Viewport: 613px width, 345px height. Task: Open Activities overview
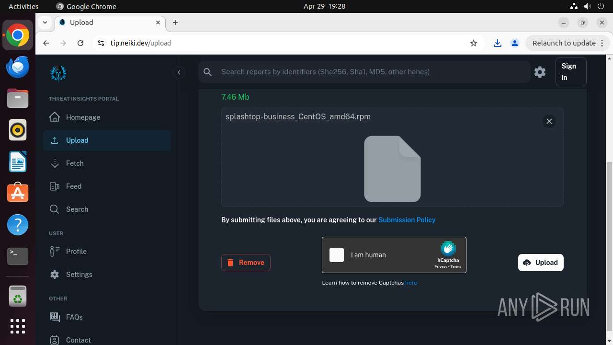pyautogui.click(x=23, y=6)
